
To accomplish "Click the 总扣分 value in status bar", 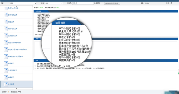I will [x=8, y=92].
